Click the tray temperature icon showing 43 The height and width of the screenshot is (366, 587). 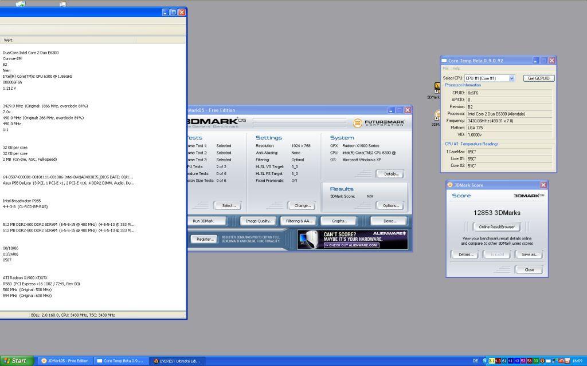click(517, 361)
